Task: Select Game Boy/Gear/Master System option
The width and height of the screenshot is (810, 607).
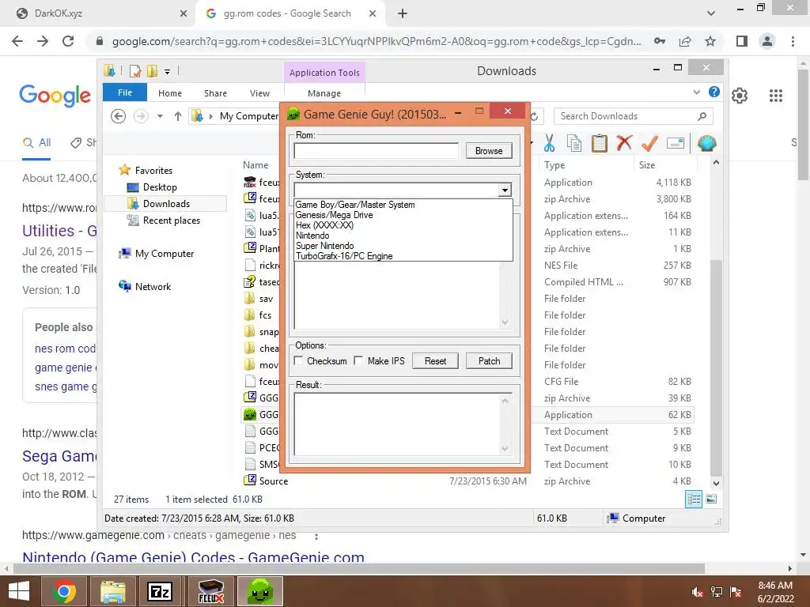Action: click(355, 205)
